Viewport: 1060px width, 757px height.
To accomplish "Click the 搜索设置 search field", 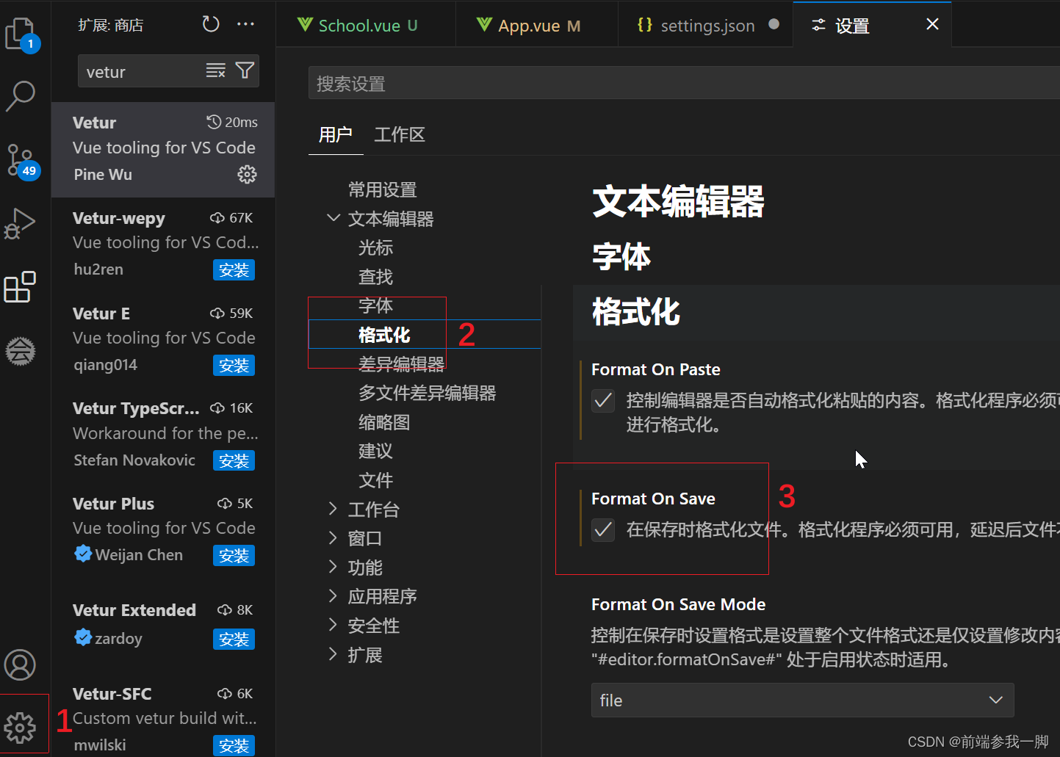I will tap(514, 82).
